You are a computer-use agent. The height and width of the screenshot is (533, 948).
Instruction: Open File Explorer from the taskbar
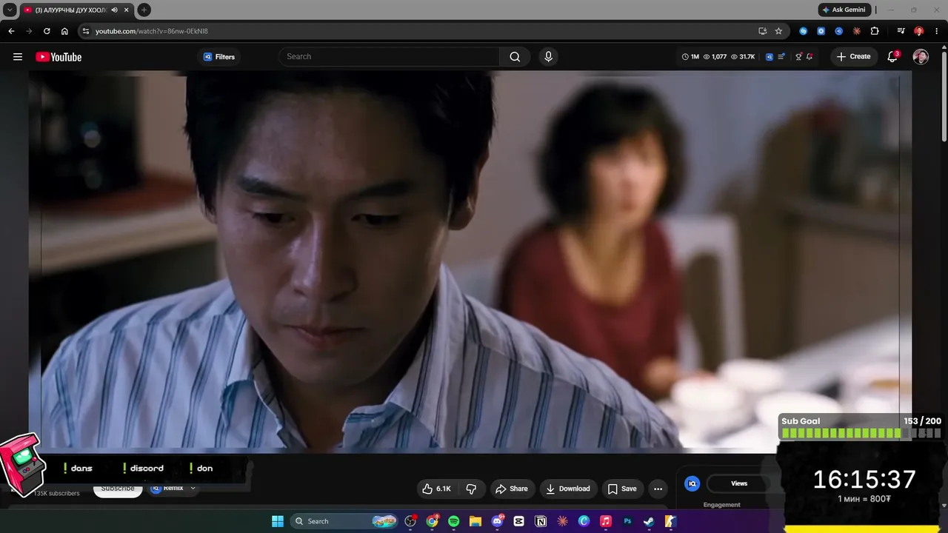click(475, 521)
